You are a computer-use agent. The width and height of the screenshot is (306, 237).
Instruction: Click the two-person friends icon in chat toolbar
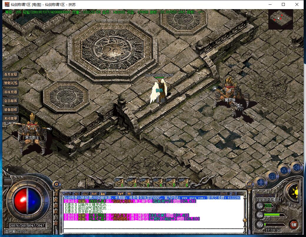[103, 194]
